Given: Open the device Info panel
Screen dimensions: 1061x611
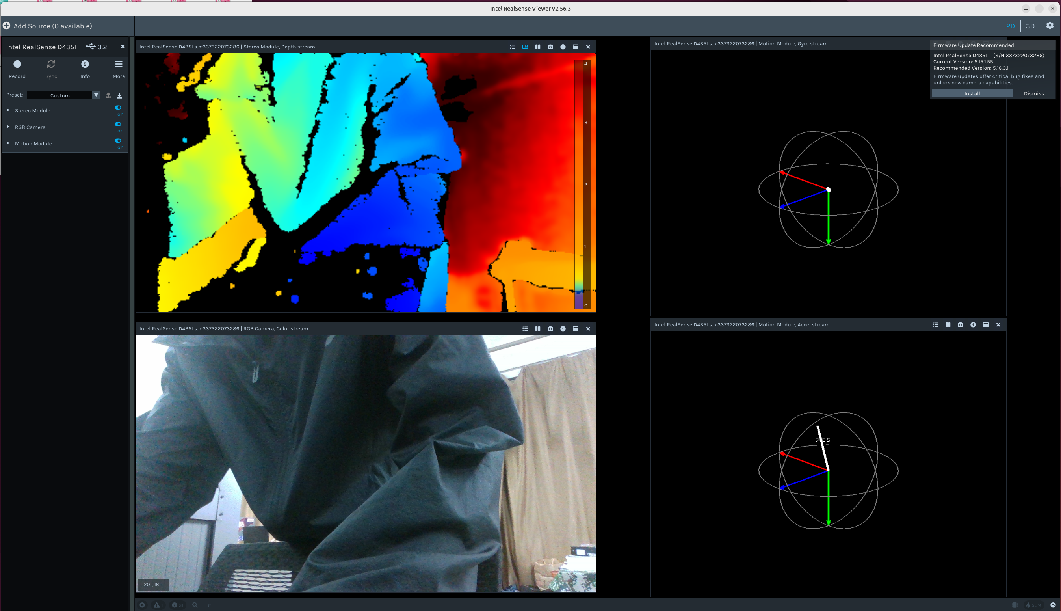Looking at the screenshot, I should [85, 69].
